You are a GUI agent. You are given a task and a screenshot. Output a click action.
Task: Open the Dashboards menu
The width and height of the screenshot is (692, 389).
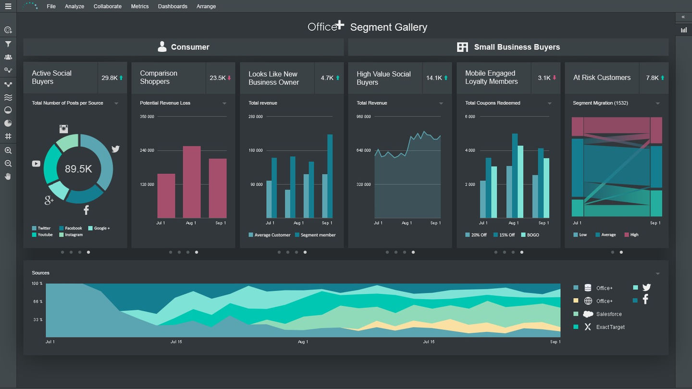(x=173, y=6)
